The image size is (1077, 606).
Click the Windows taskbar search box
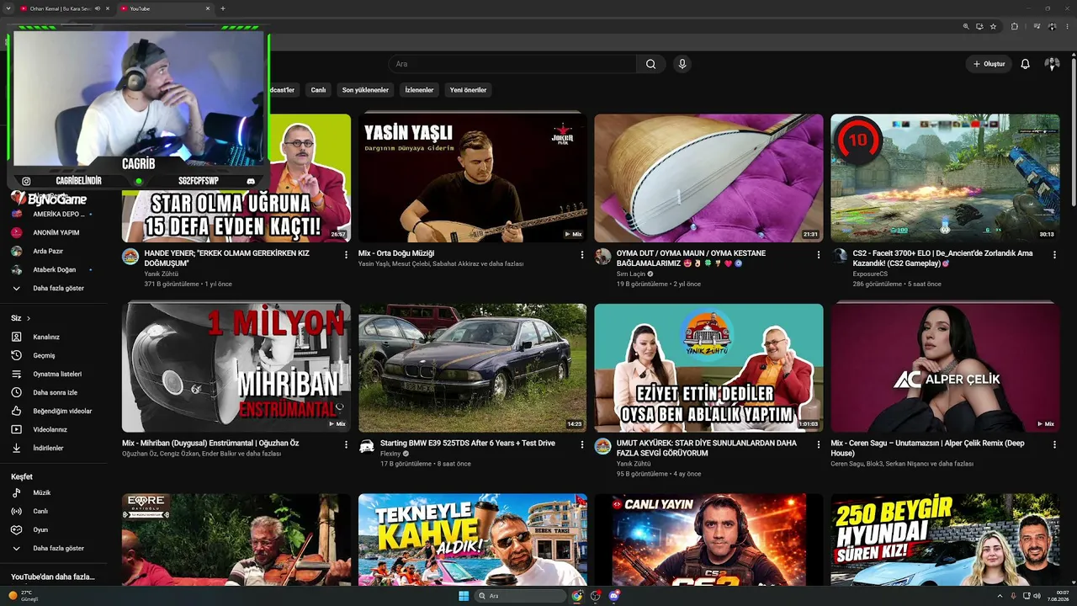(522, 596)
